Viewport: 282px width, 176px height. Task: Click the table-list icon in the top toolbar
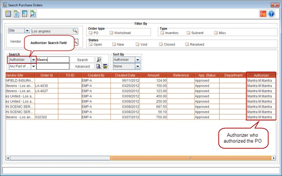[25, 14]
